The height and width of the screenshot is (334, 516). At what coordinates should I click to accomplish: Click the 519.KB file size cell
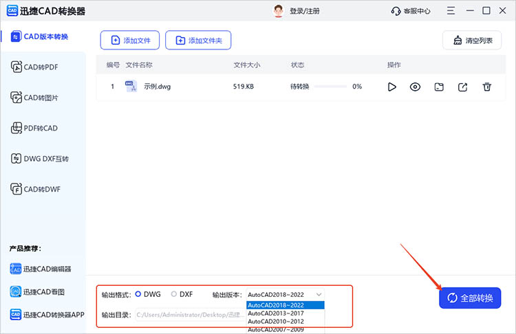pyautogui.click(x=244, y=87)
